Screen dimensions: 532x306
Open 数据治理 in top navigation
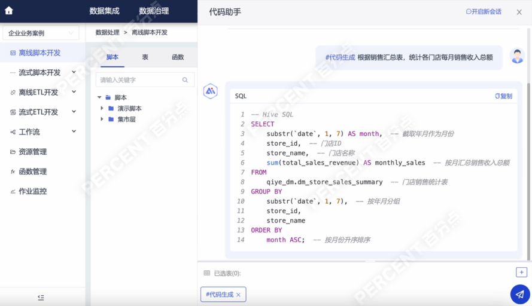click(x=153, y=11)
